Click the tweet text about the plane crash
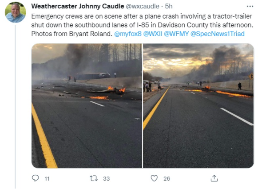266x189 pixels. pos(142,25)
